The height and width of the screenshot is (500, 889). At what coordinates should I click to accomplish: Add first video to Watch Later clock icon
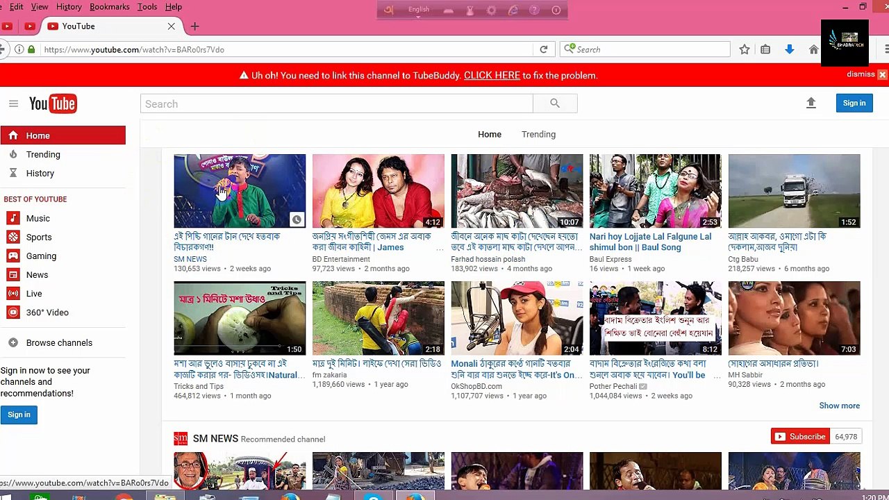[x=297, y=219]
